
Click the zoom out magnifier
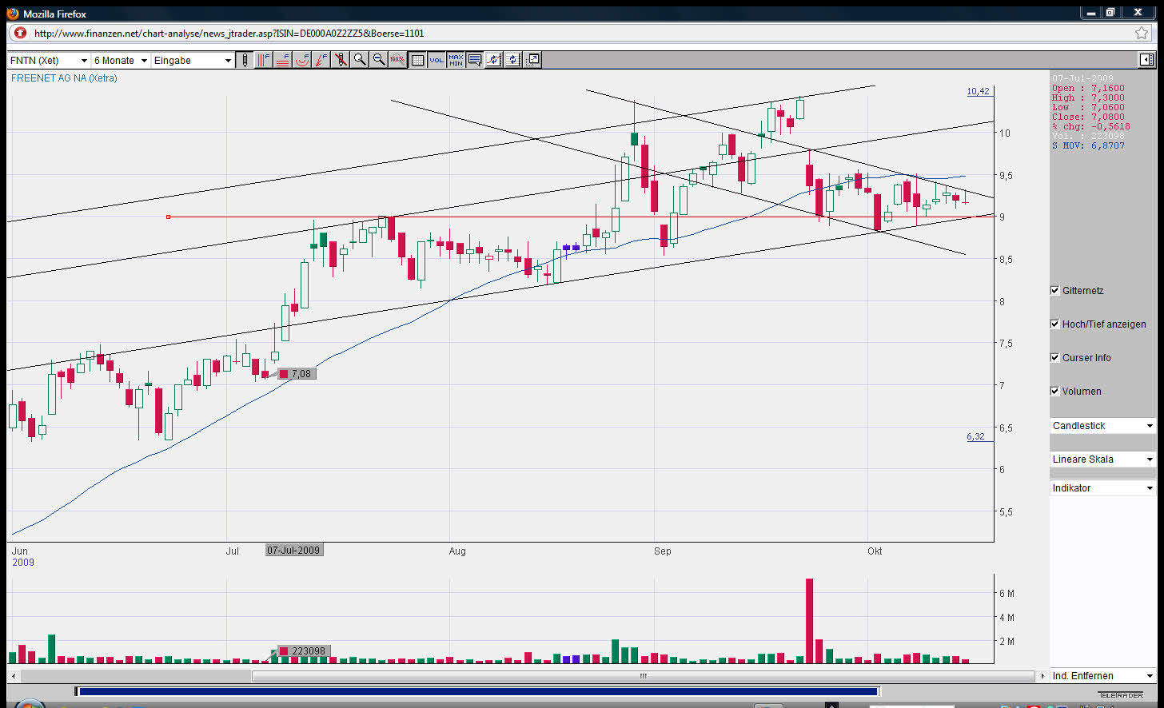379,60
